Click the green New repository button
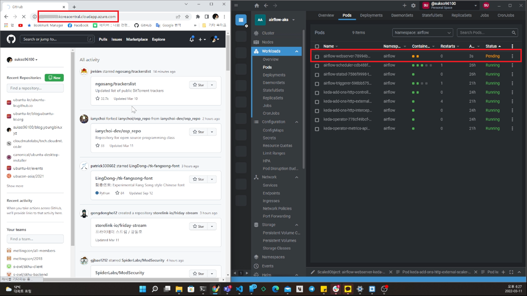 coord(54,78)
